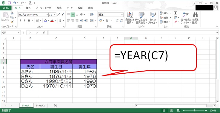Center text horizontally

[x=73, y=21]
